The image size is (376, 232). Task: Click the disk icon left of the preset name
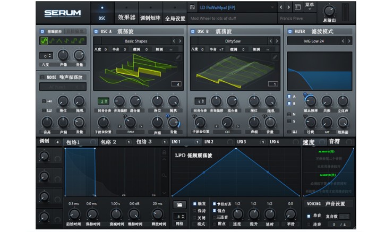point(192,7)
